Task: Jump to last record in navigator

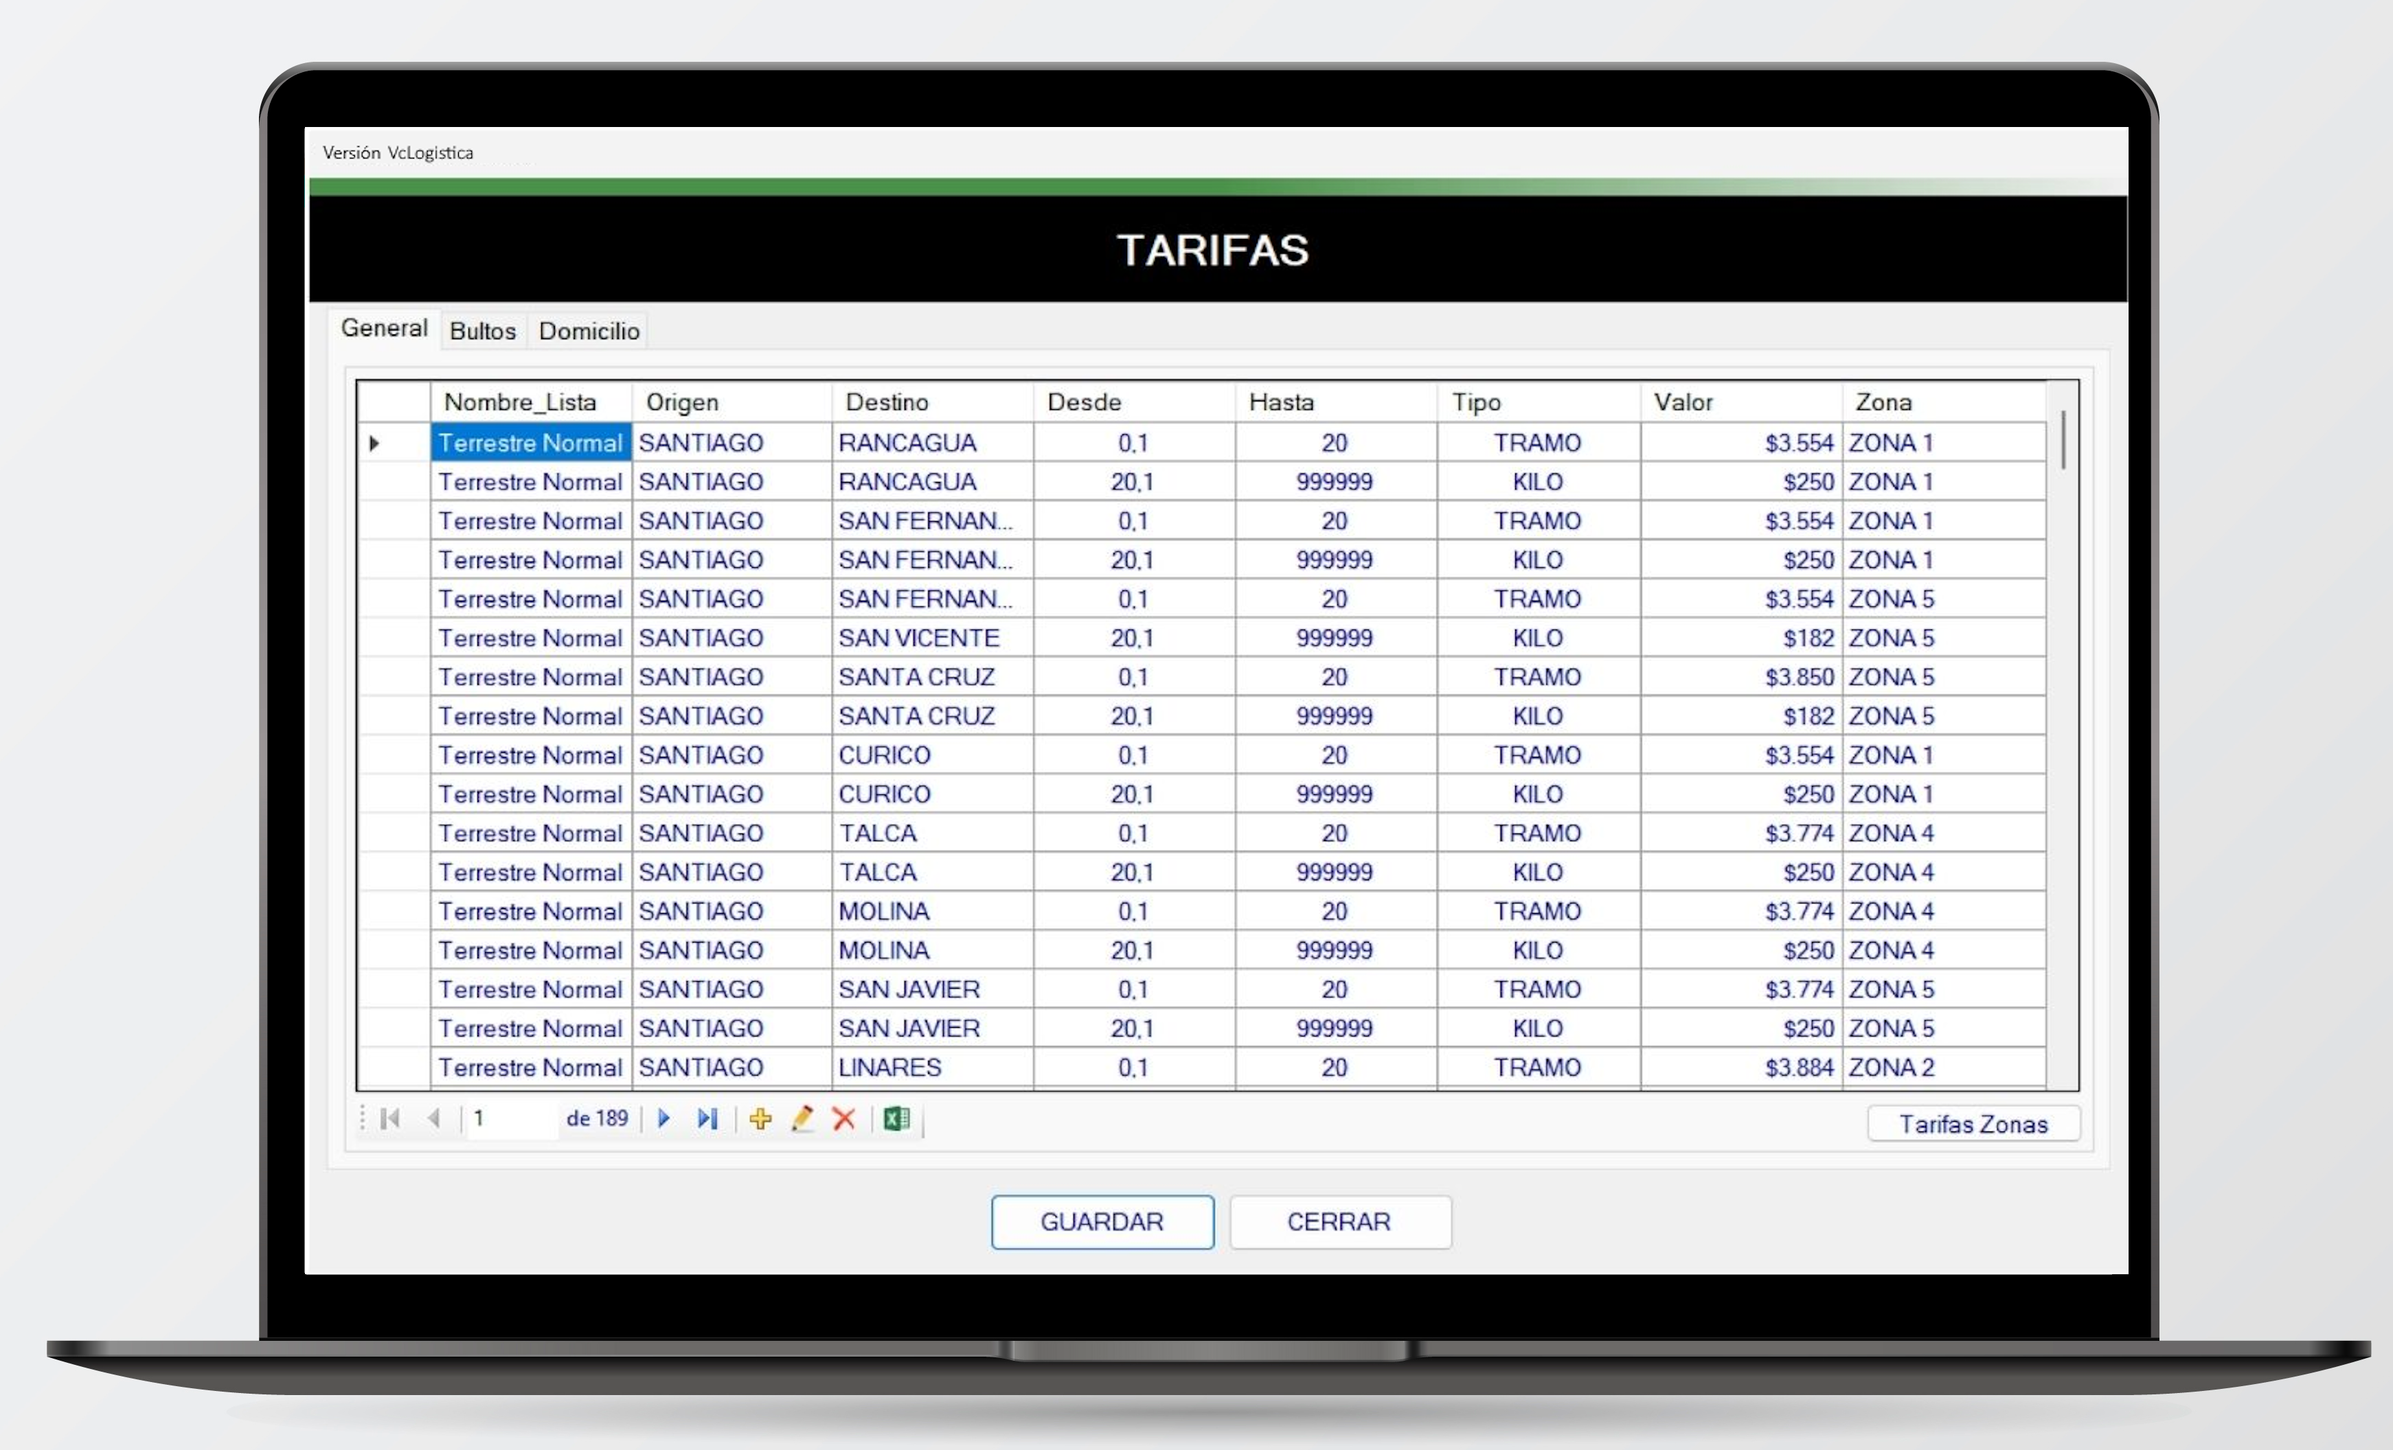Action: tap(708, 1119)
